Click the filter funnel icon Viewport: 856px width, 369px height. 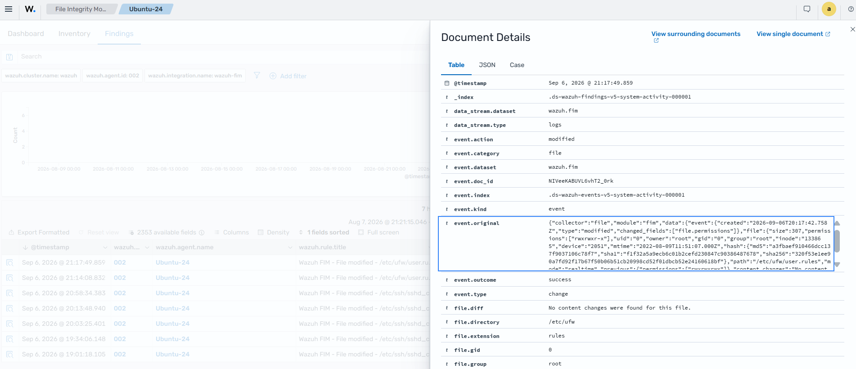[257, 76]
